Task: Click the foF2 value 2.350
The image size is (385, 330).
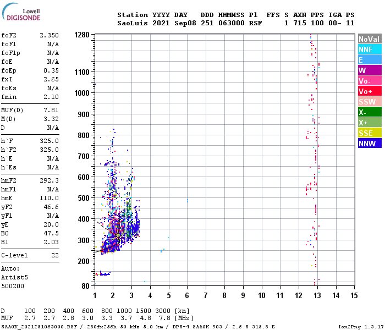Action: (x=49, y=35)
